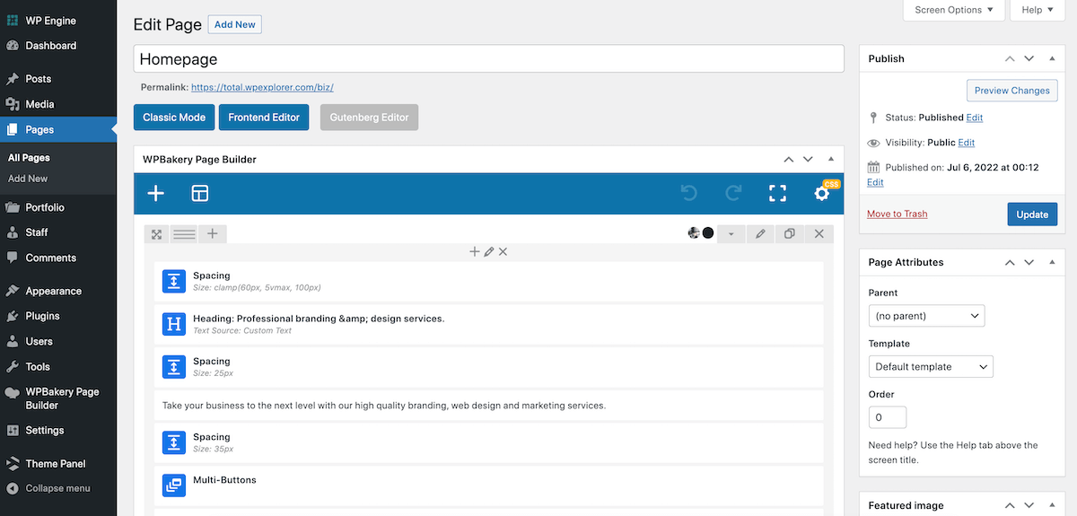Open the Templates layout icon in WPBakery toolbar
Viewport: 1077px width, 516px height.
click(199, 193)
